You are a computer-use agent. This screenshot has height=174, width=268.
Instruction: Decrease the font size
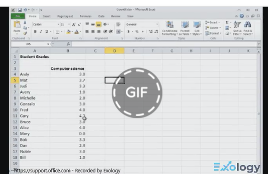coord(79,25)
